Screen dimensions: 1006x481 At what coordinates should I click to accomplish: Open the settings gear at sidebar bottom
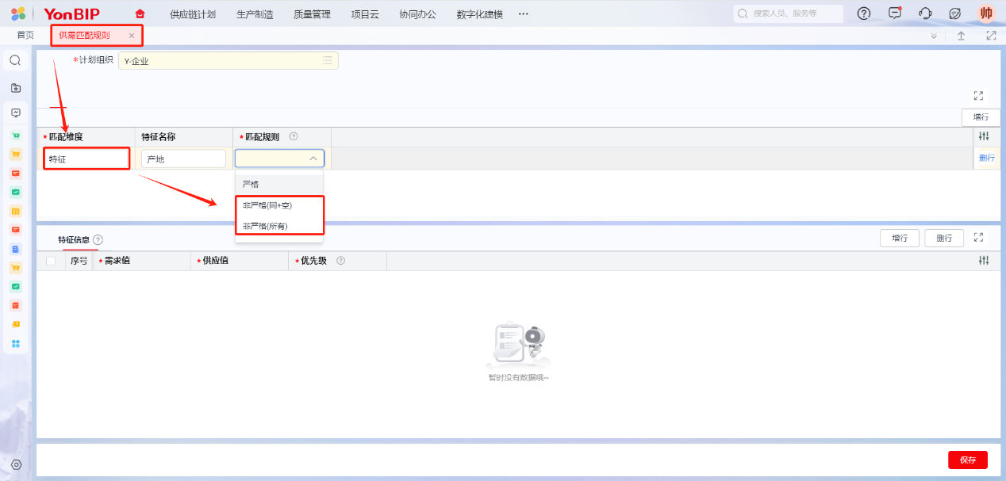(16, 465)
